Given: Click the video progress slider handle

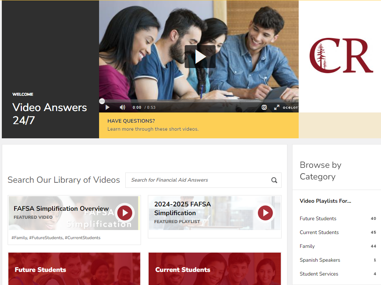Looking at the screenshot, I should click(102, 101).
